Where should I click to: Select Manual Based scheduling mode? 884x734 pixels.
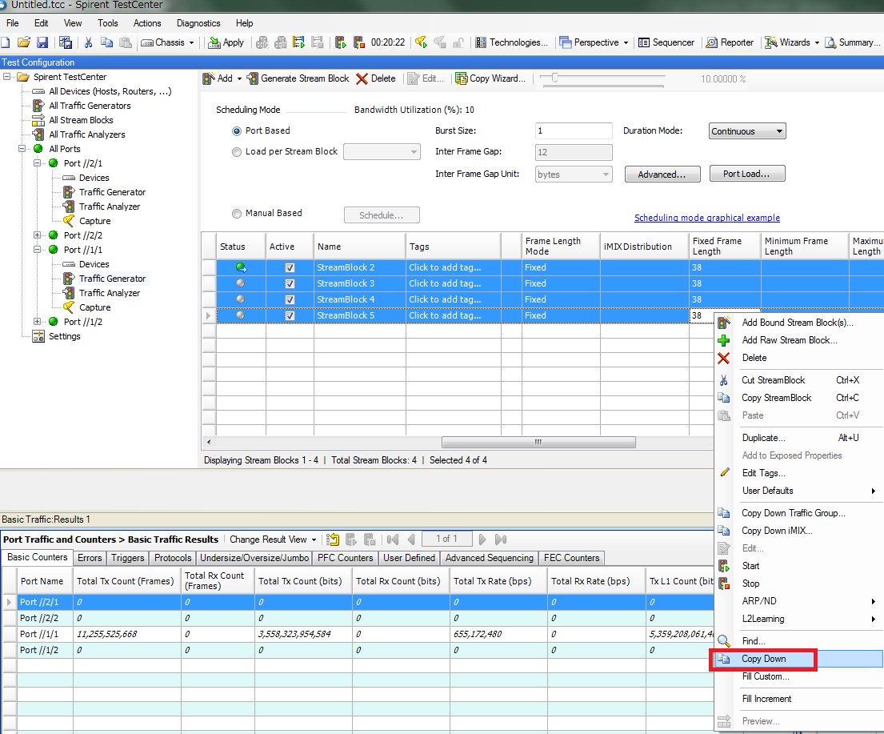237,213
